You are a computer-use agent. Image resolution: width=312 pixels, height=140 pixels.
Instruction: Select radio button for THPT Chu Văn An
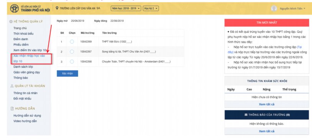tap(72, 52)
